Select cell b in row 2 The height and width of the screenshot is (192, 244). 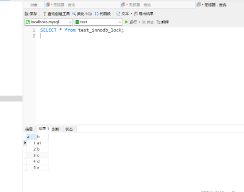click(x=42, y=149)
